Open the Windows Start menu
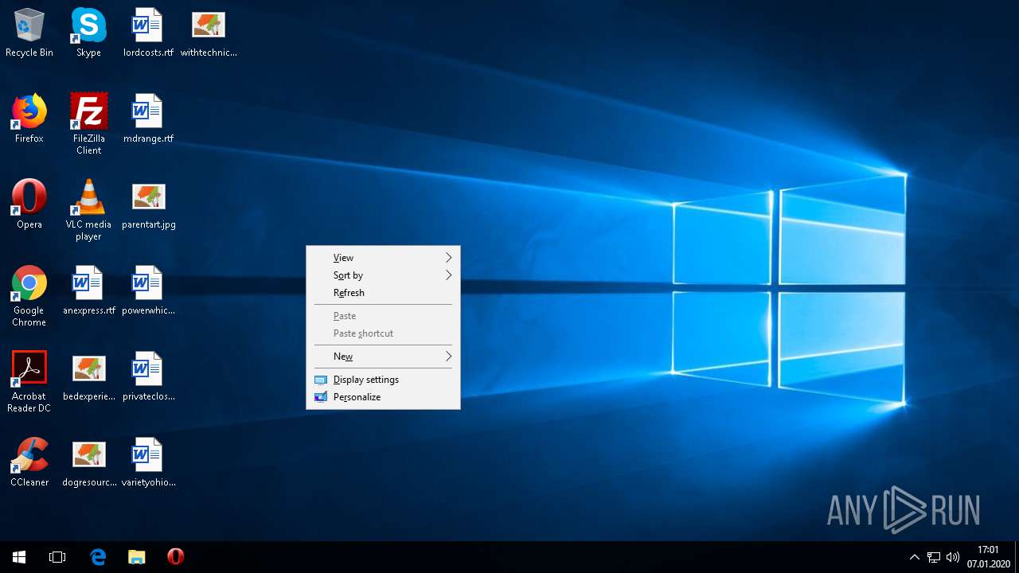This screenshot has height=573, width=1019. pyautogui.click(x=19, y=557)
